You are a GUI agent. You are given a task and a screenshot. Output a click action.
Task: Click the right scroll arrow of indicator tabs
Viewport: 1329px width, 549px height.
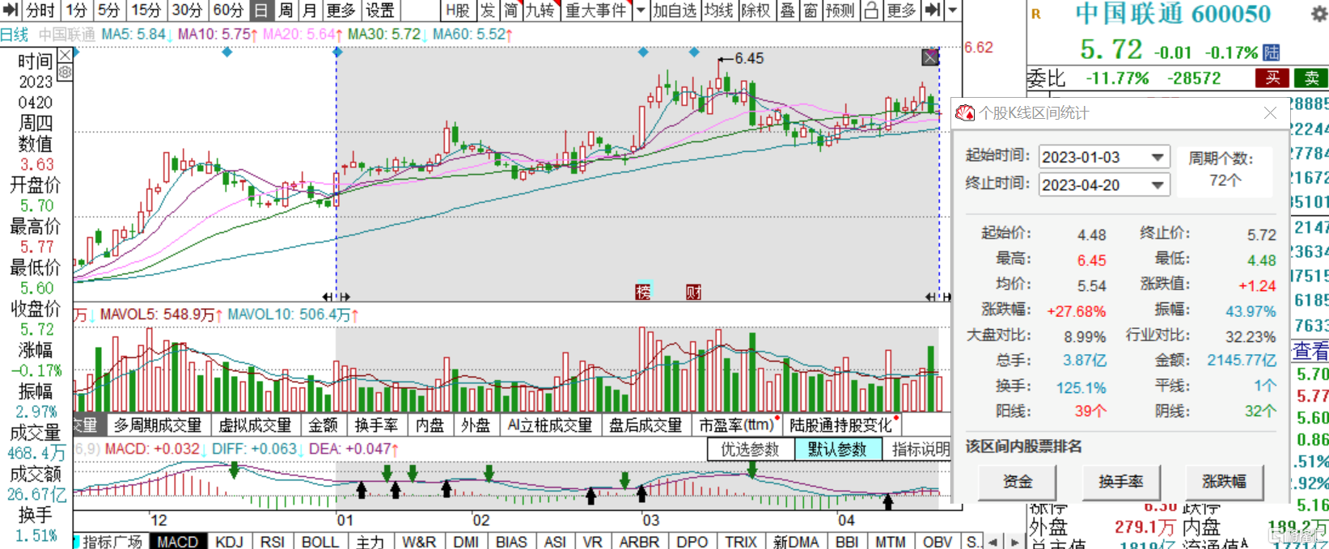(1014, 542)
